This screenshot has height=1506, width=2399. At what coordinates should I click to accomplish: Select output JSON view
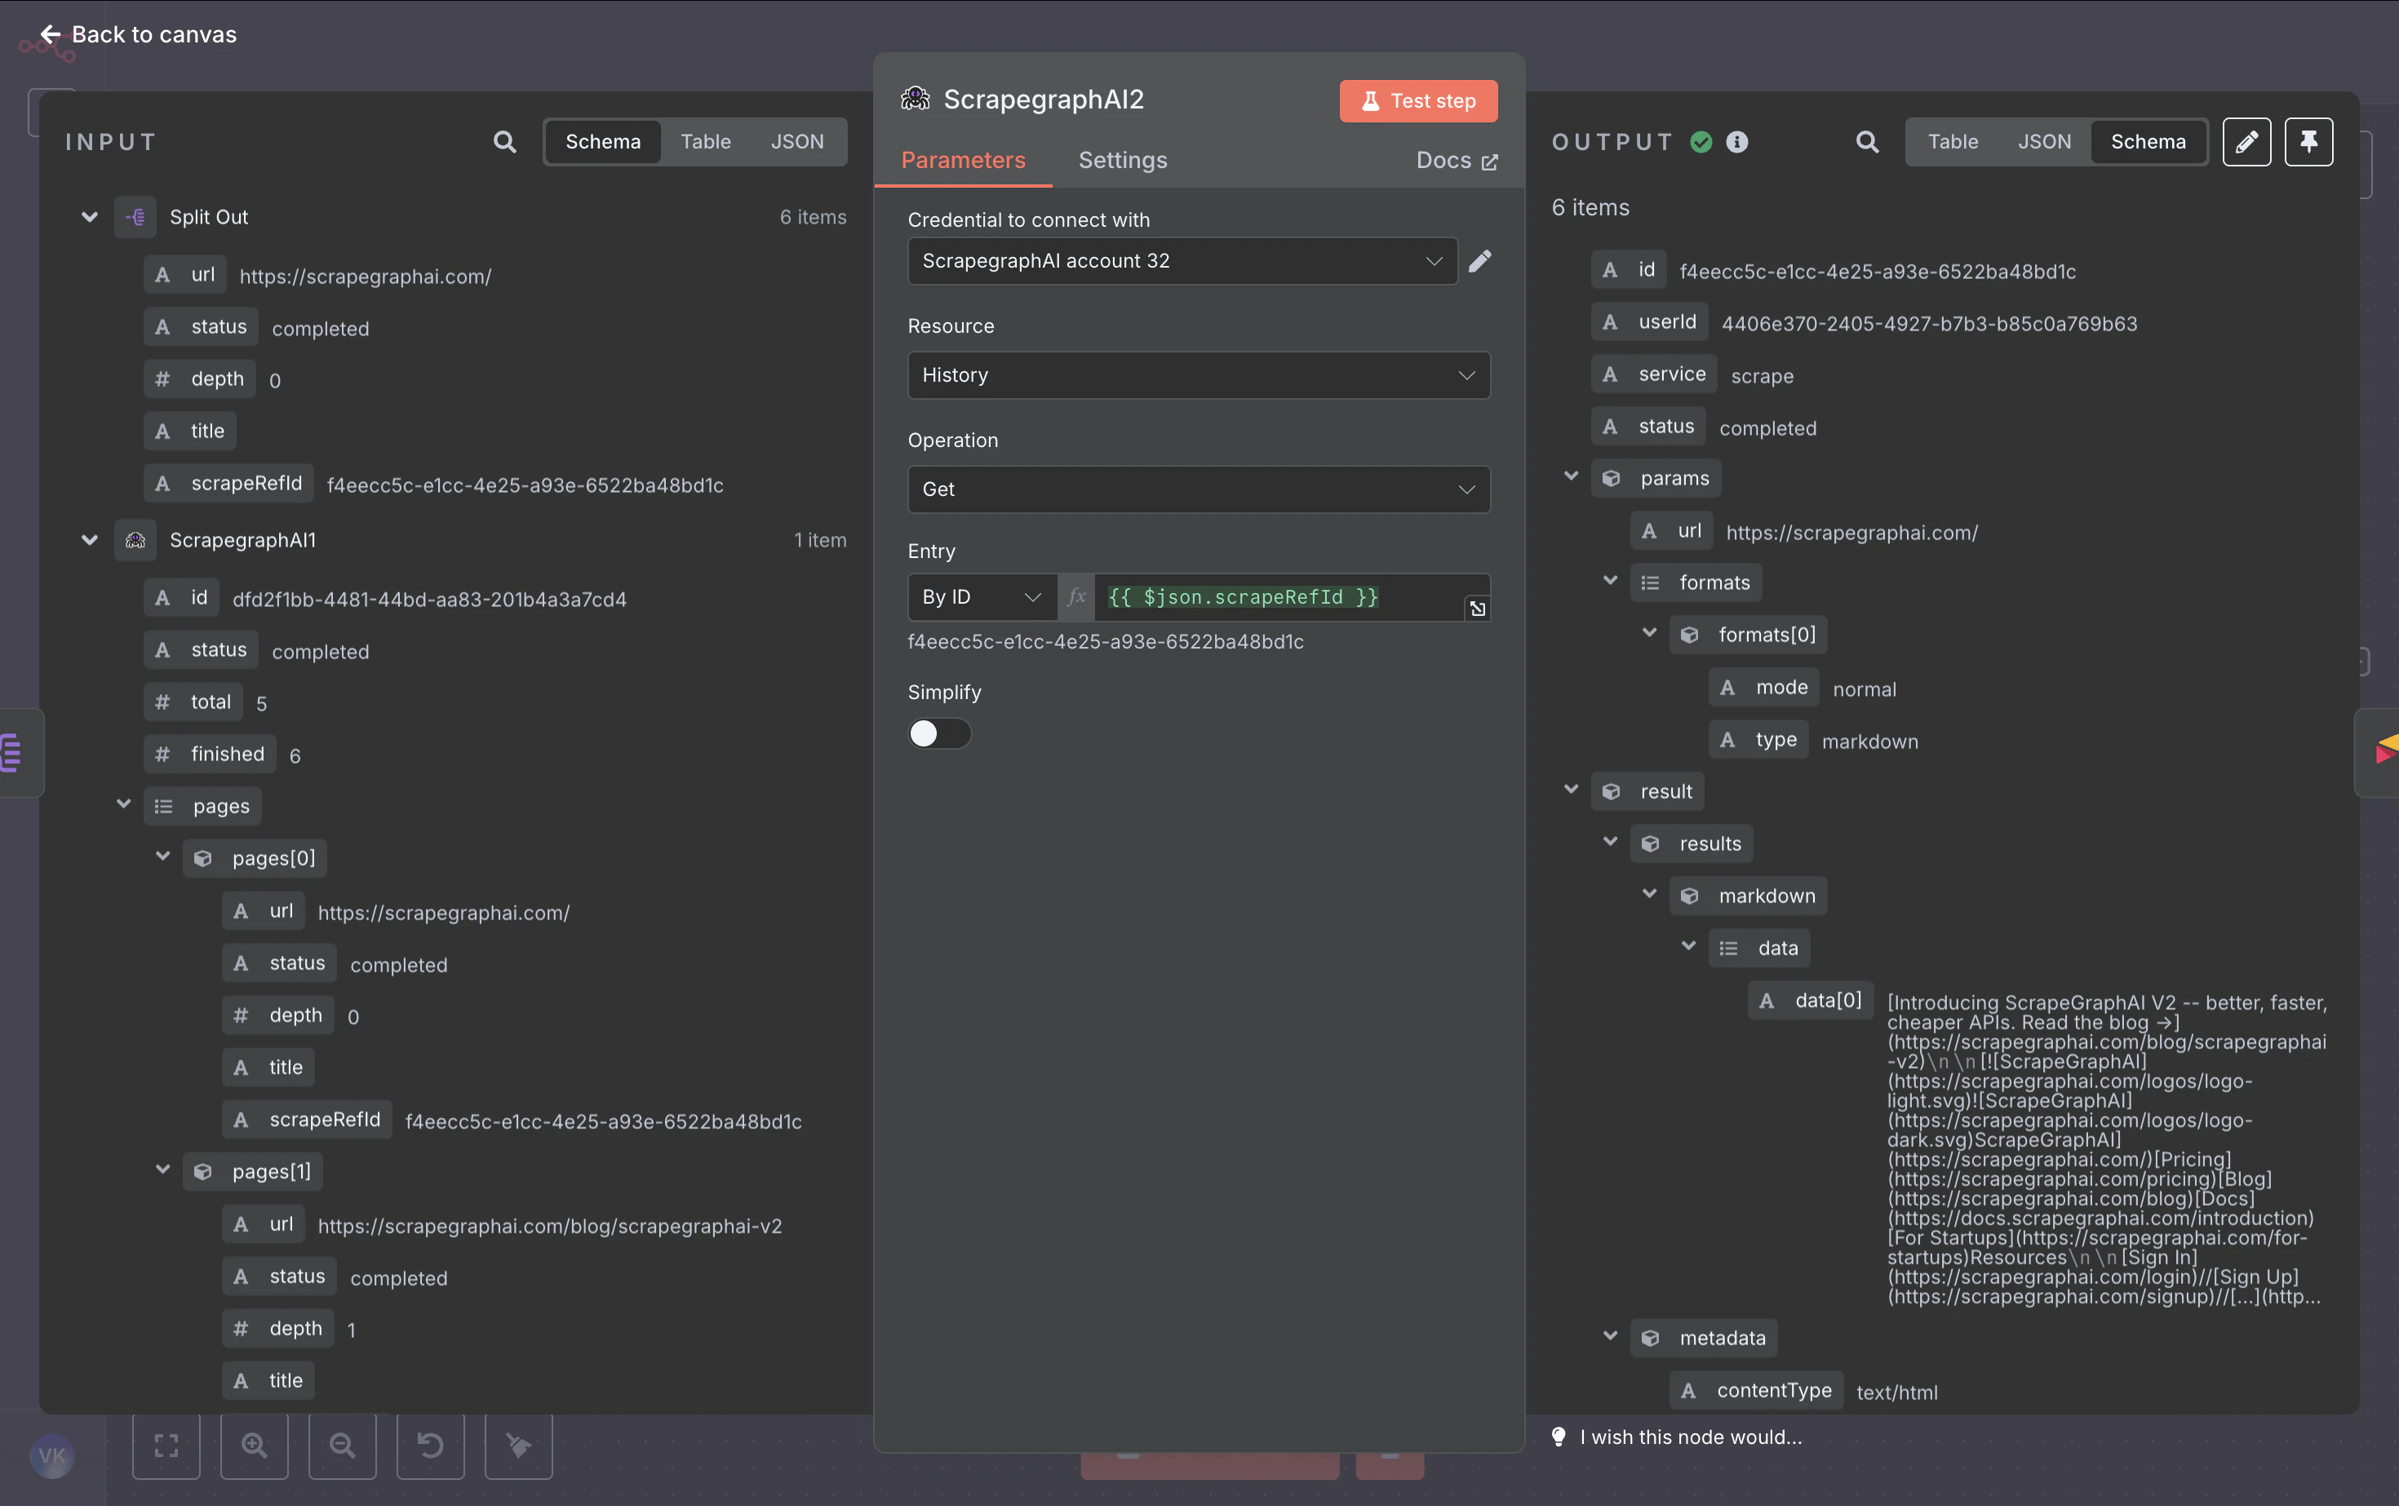coord(2044,141)
